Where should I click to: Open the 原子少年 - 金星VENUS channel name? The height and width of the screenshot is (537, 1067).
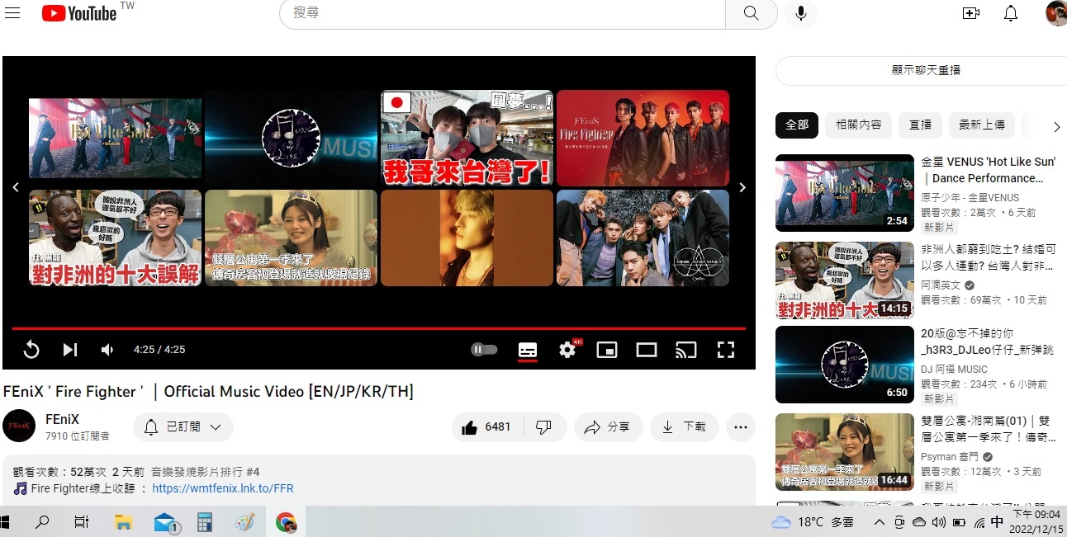[x=970, y=198]
